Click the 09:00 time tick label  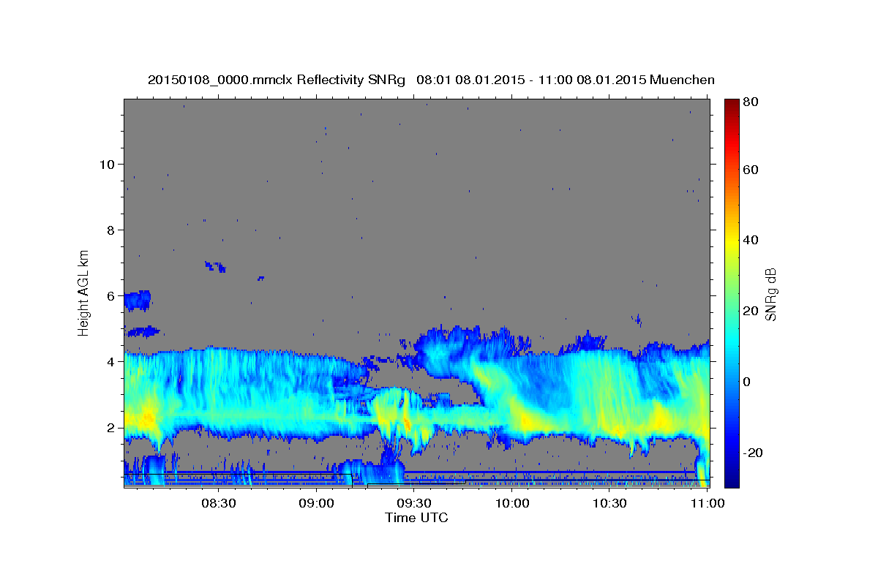pos(317,504)
